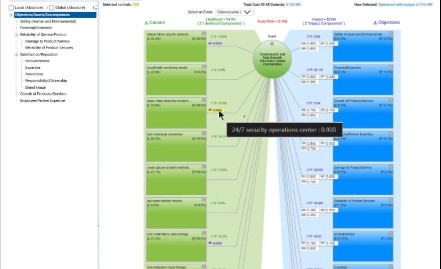Click info icon on Financial/Economic objective box
Screen dimensions: 441x269
[x=390, y=67]
